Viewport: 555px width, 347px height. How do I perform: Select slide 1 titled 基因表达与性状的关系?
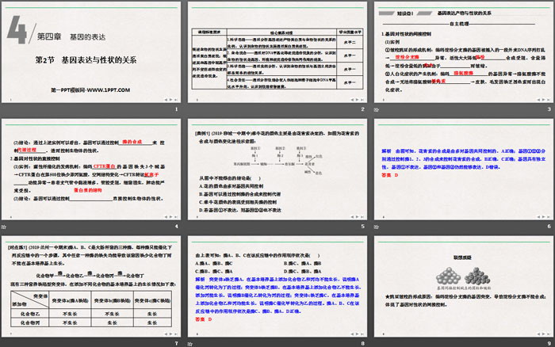90,52
